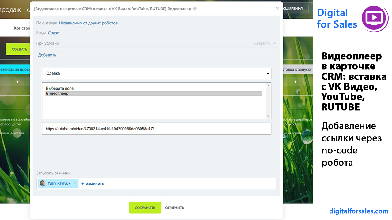Click the rutube video URL input field

coord(156,129)
